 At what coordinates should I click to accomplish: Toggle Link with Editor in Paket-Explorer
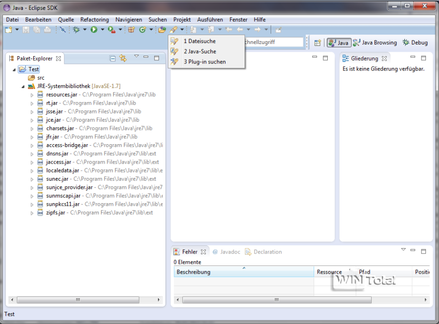[x=123, y=58]
